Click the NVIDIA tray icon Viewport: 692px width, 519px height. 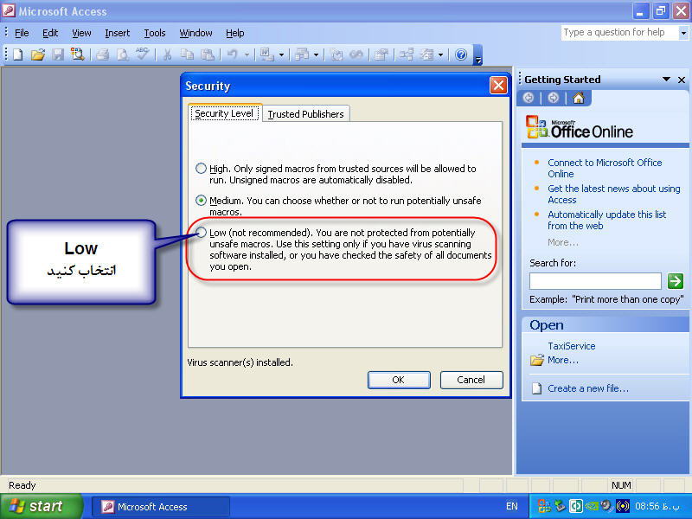[x=592, y=506]
